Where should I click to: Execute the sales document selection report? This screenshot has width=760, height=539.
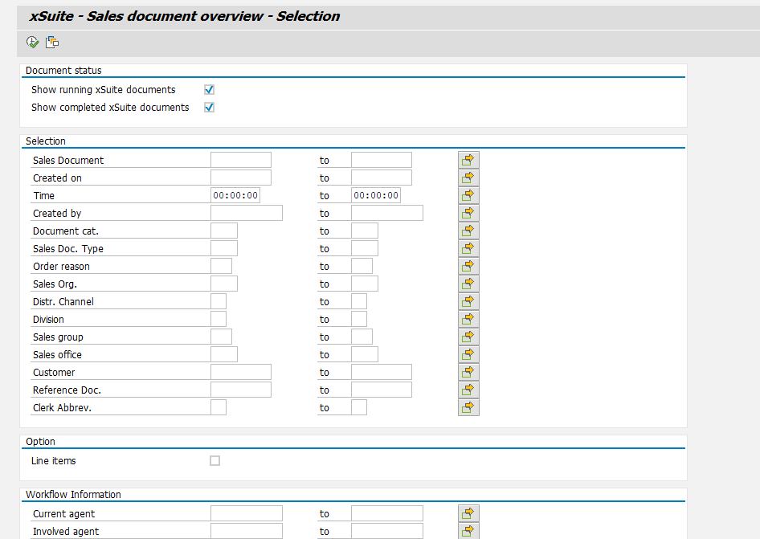pos(32,42)
